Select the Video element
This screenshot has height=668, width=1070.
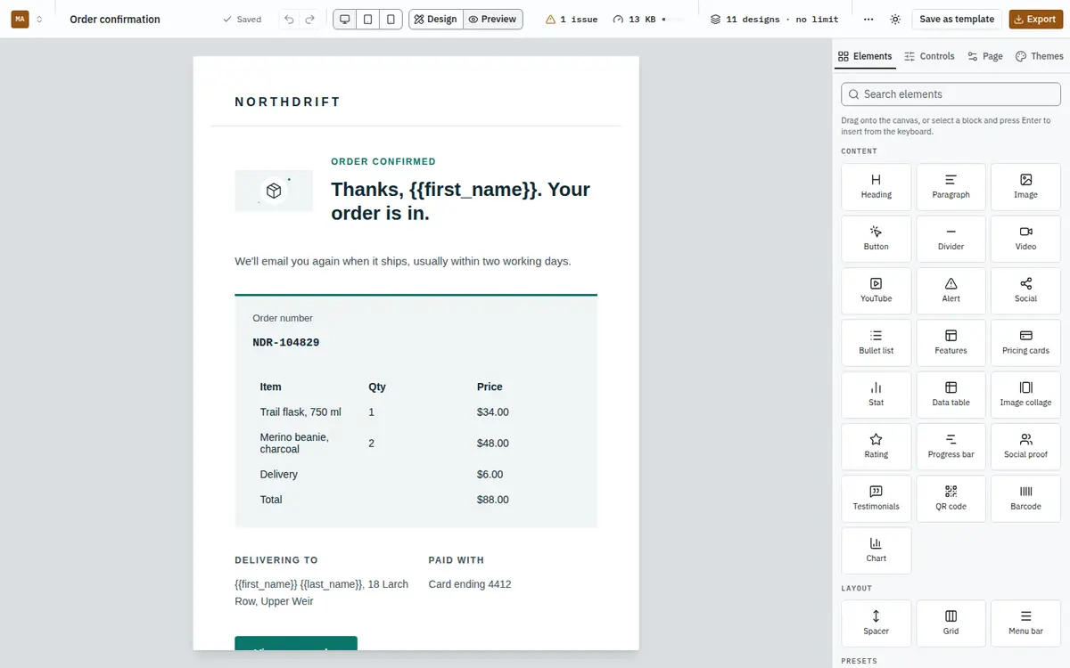click(x=1025, y=239)
